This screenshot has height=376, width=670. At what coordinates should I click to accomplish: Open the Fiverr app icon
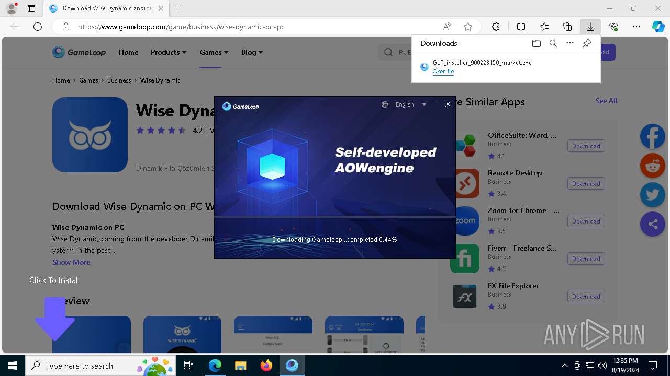465,258
